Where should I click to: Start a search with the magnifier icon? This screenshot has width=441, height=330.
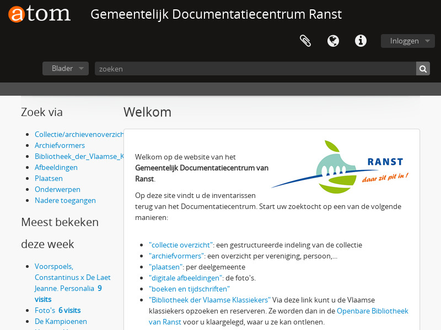pyautogui.click(x=422, y=68)
